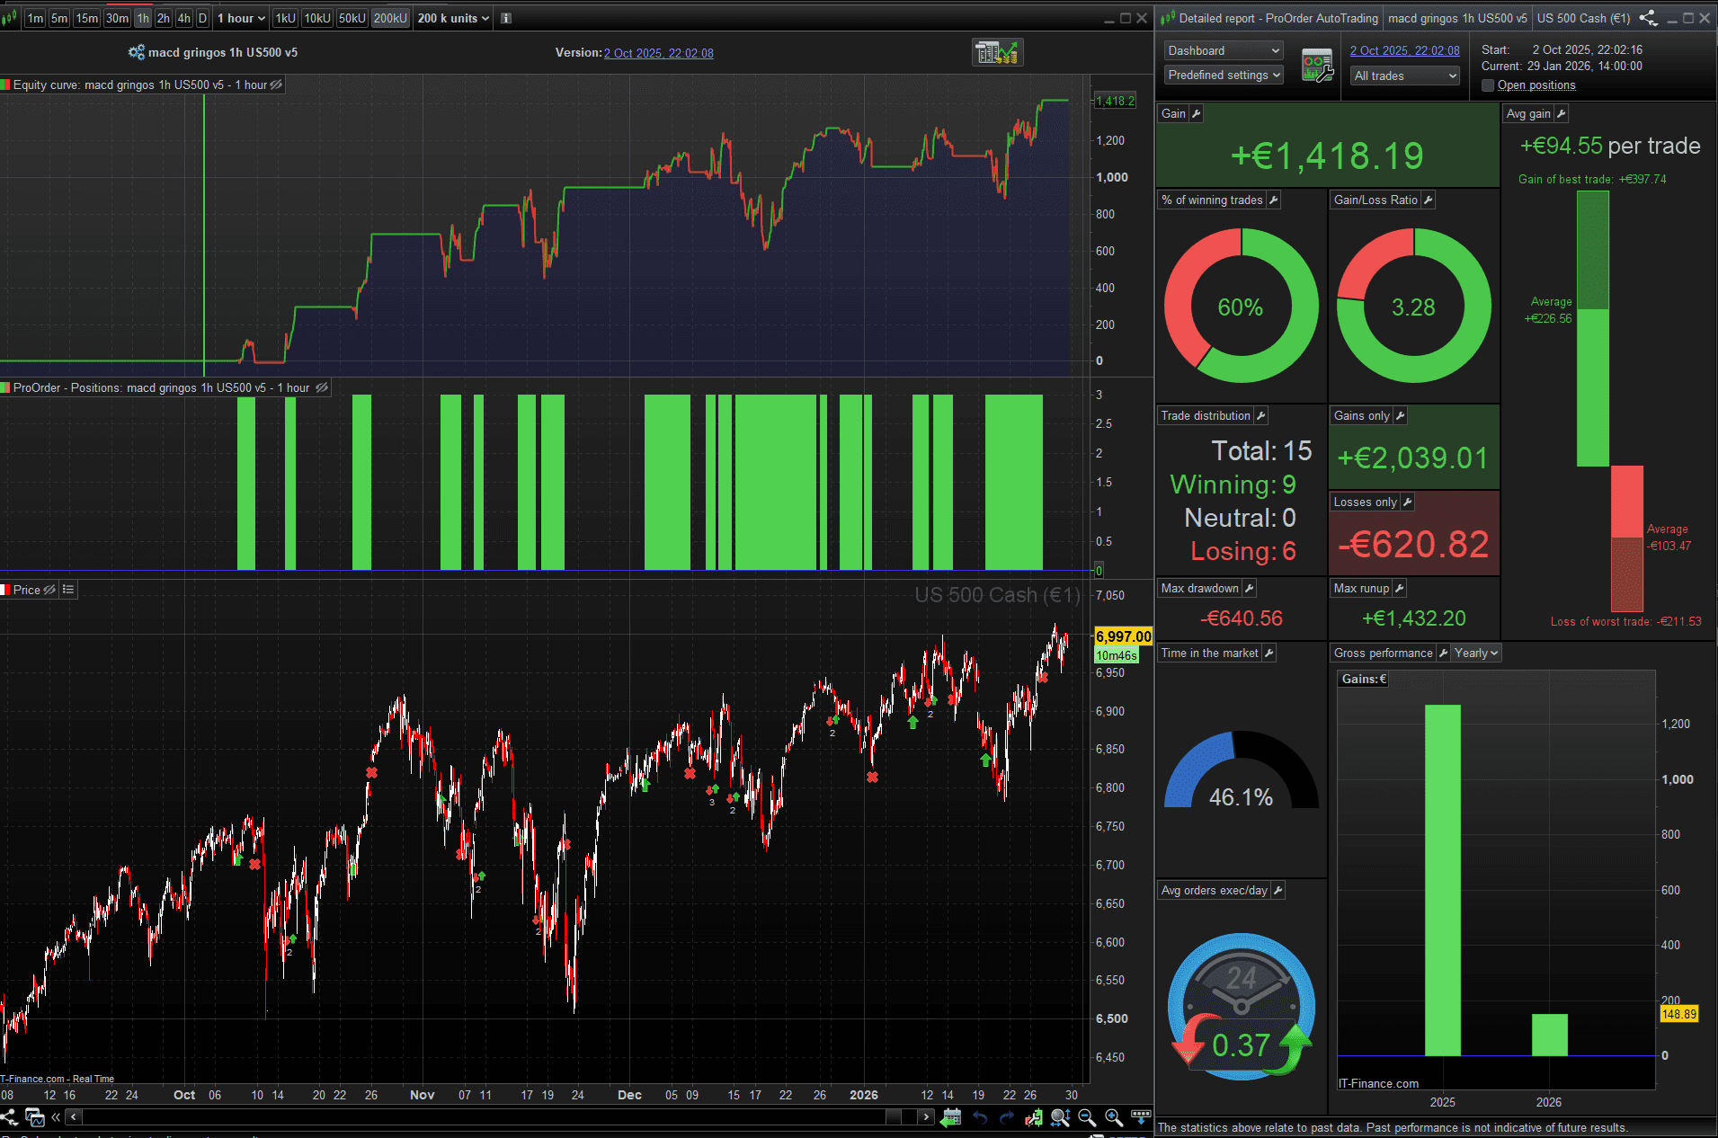Open the 1 hour timeframe dropdown

coord(241,18)
